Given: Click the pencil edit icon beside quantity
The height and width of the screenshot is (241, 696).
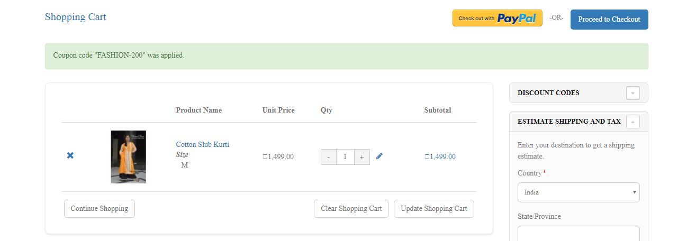Looking at the screenshot, I should coord(379,156).
